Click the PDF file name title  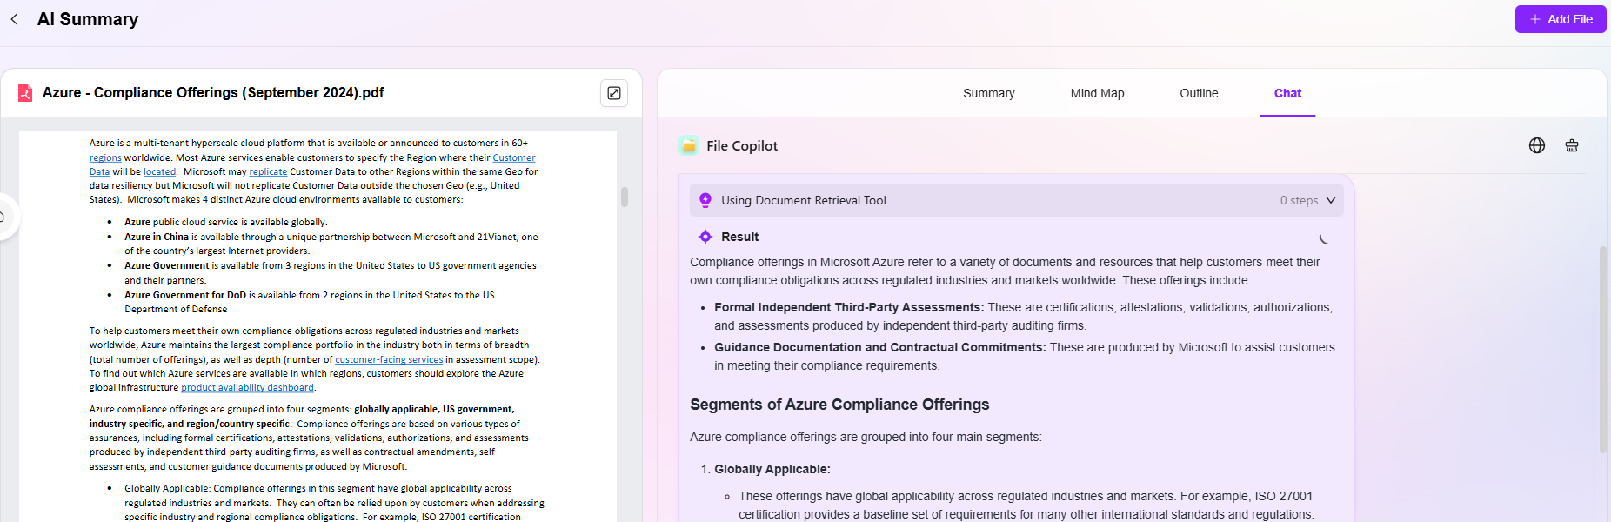click(x=213, y=92)
